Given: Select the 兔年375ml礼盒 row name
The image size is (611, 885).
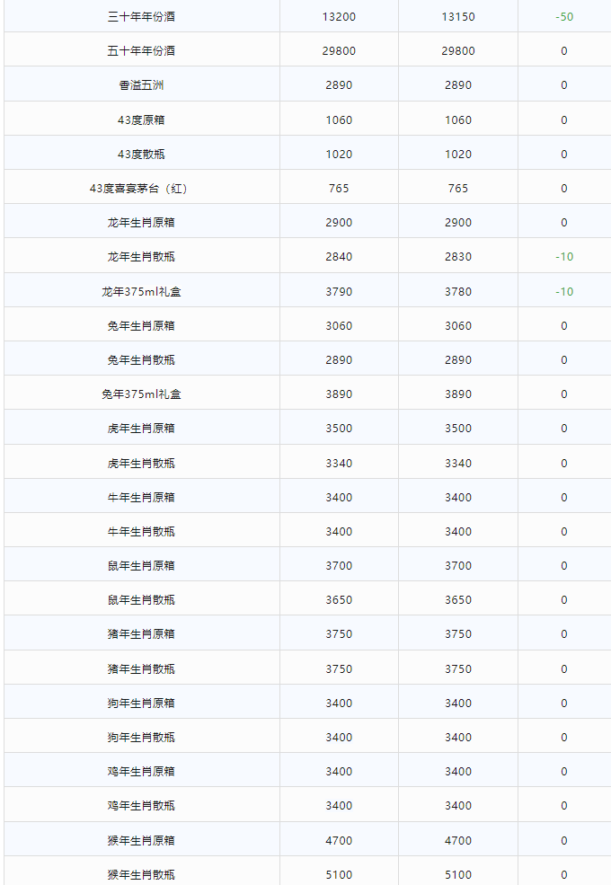Looking at the screenshot, I should (141, 394).
